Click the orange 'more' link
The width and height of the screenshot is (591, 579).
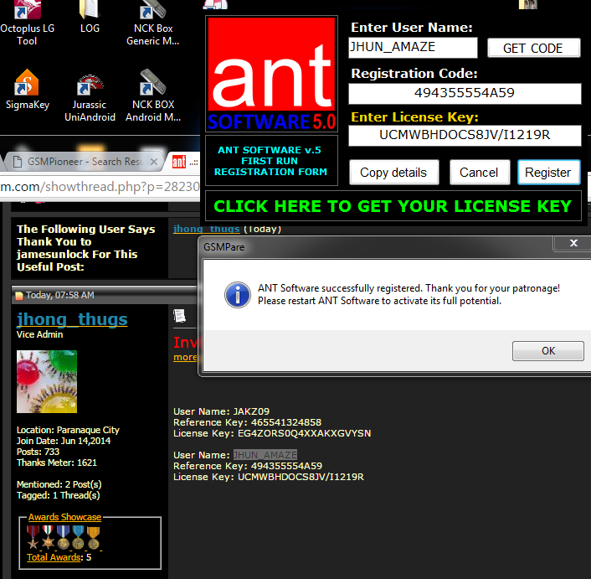point(185,357)
